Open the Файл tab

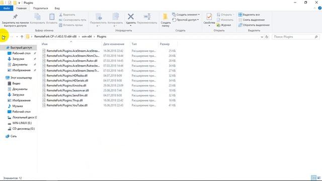[x=7, y=8]
